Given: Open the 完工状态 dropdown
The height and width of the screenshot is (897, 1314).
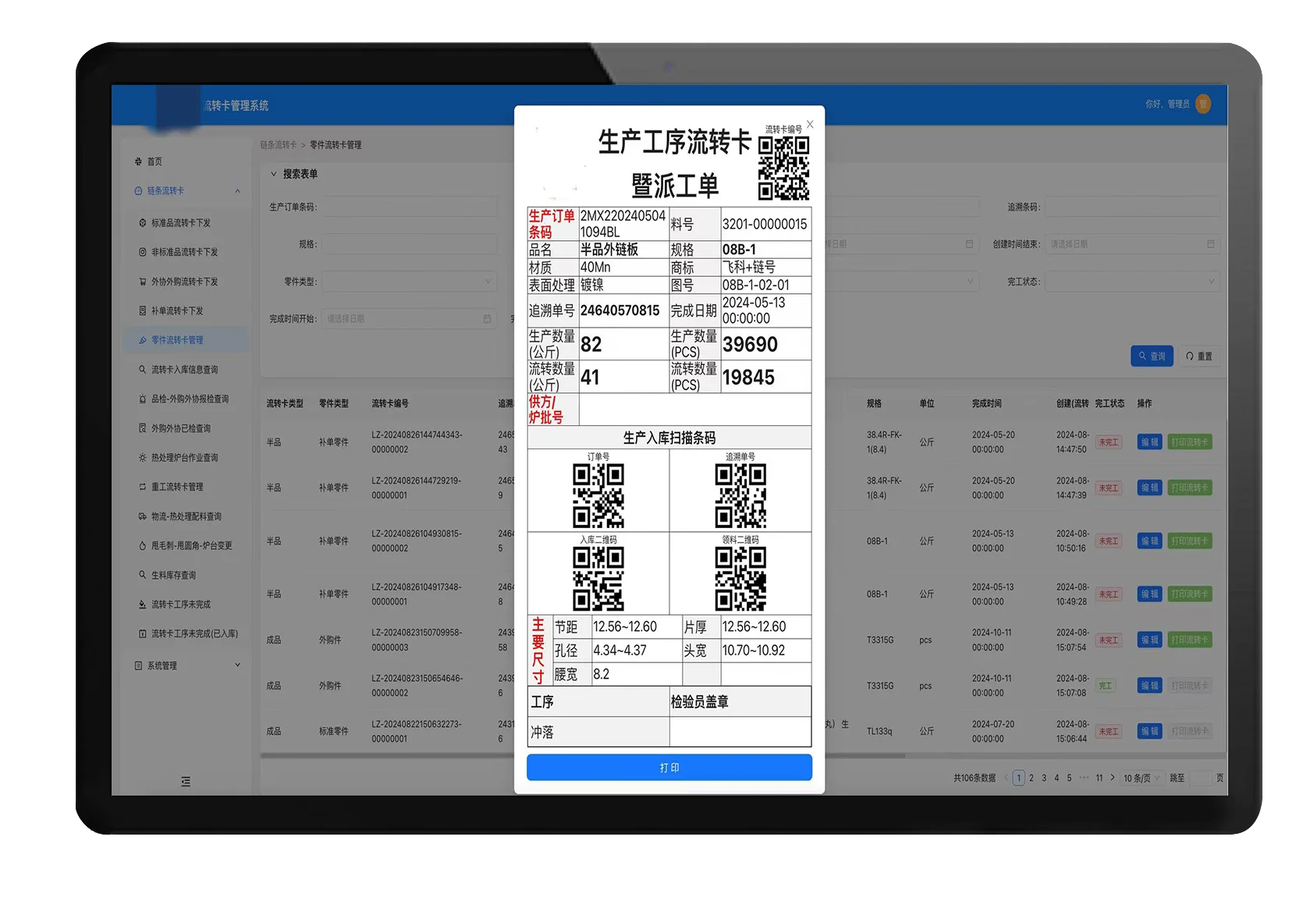Looking at the screenshot, I should point(1132,282).
